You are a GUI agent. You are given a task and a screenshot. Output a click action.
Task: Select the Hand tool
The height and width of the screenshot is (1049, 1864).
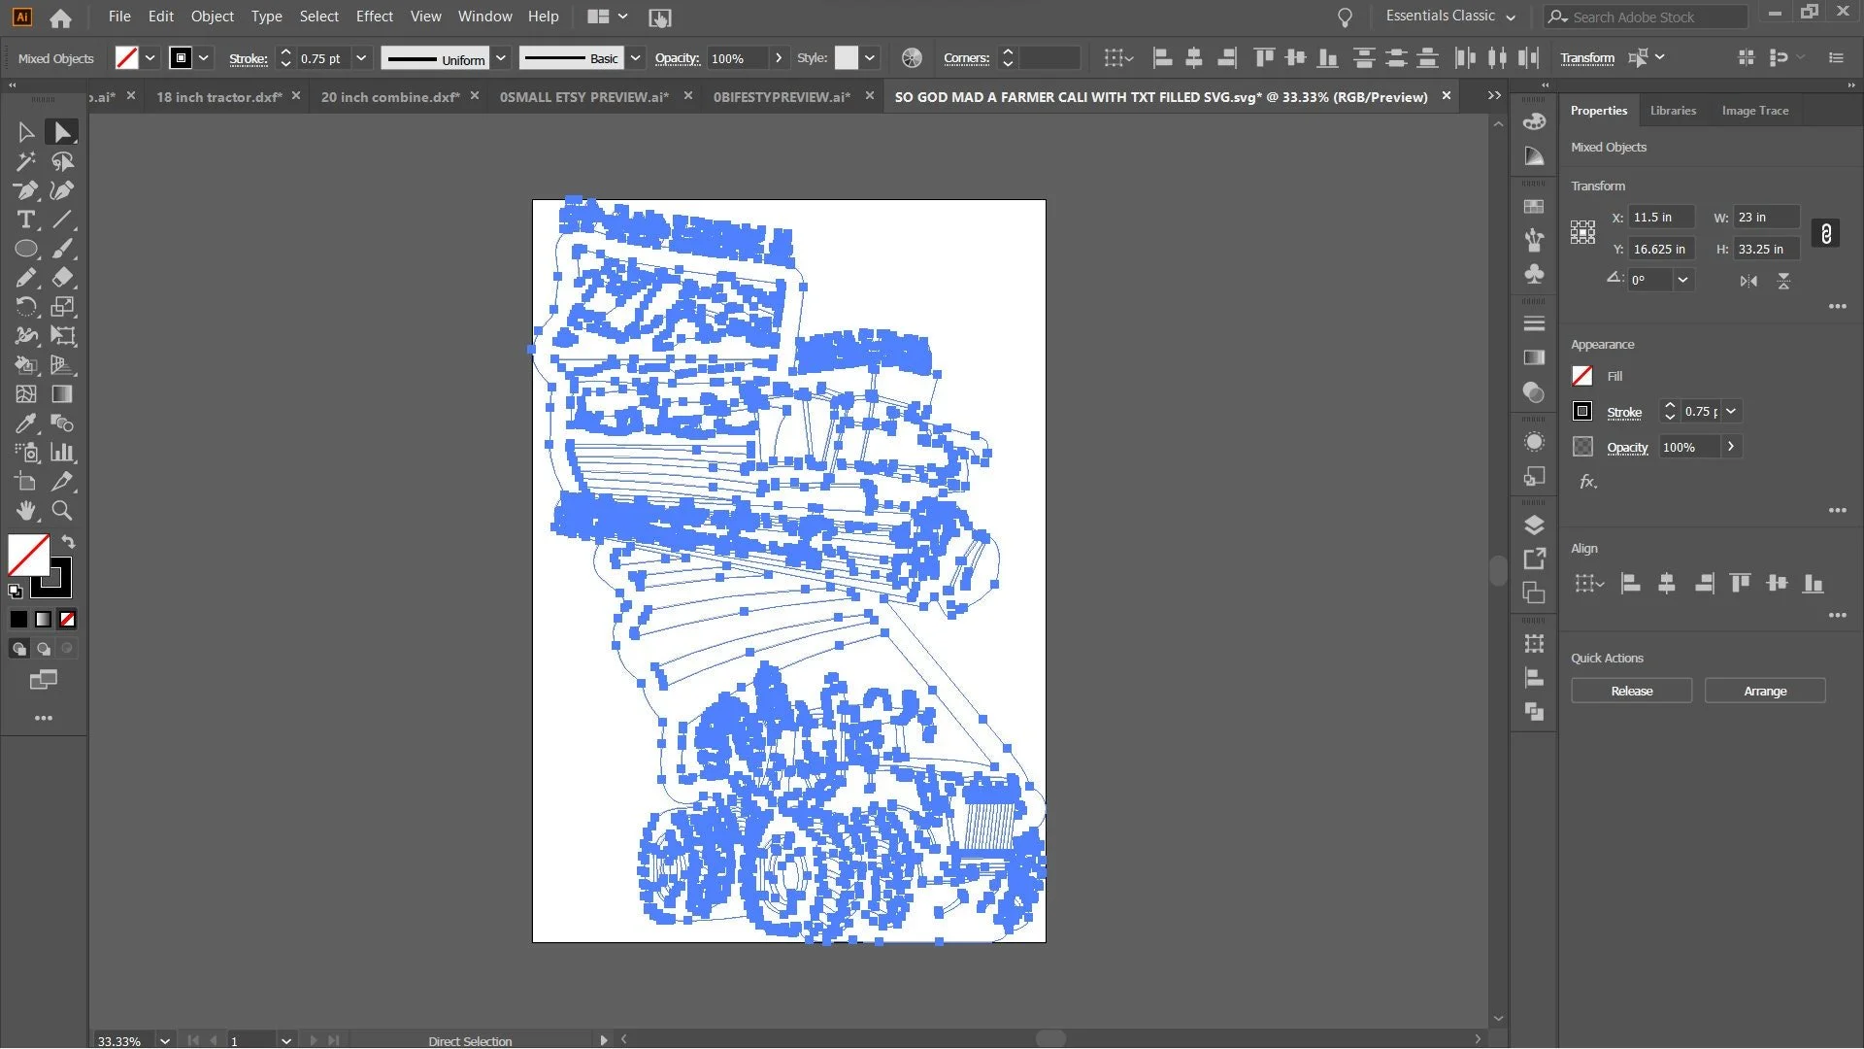click(26, 511)
